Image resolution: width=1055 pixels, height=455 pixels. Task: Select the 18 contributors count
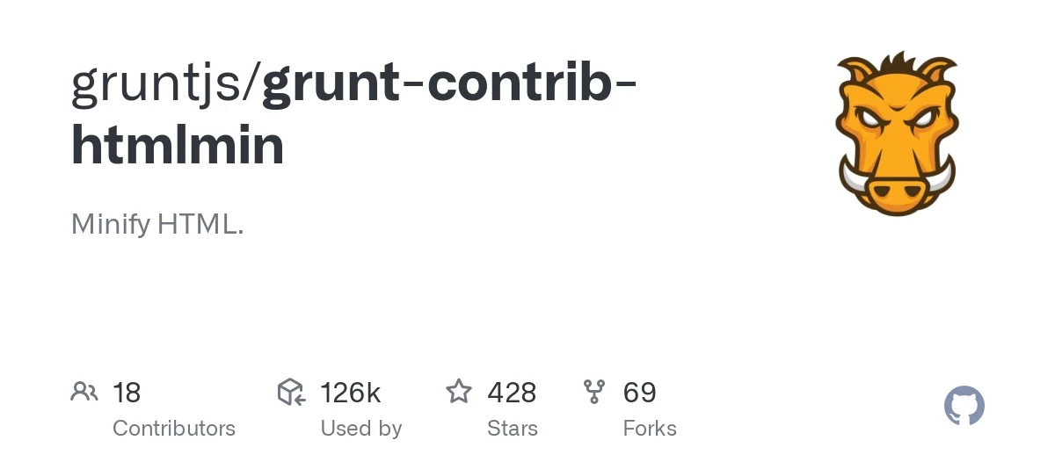[x=127, y=393]
